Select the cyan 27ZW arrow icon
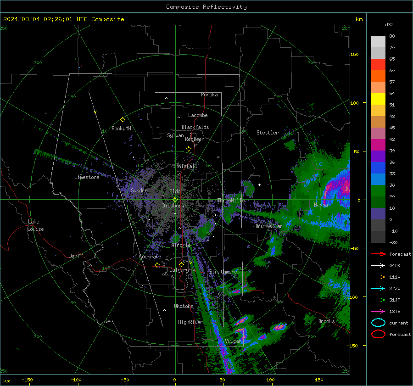413x386 pixels. (378, 288)
